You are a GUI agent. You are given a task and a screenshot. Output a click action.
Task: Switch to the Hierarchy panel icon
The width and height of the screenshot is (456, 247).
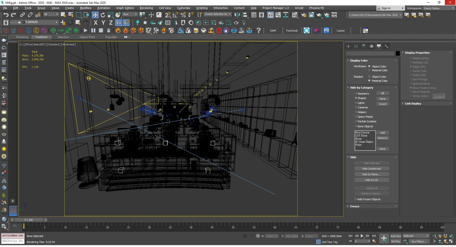[x=364, y=46]
